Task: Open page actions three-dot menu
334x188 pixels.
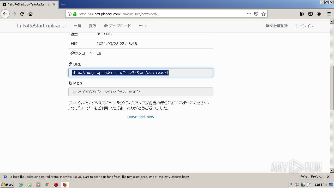Action: click(x=249, y=14)
